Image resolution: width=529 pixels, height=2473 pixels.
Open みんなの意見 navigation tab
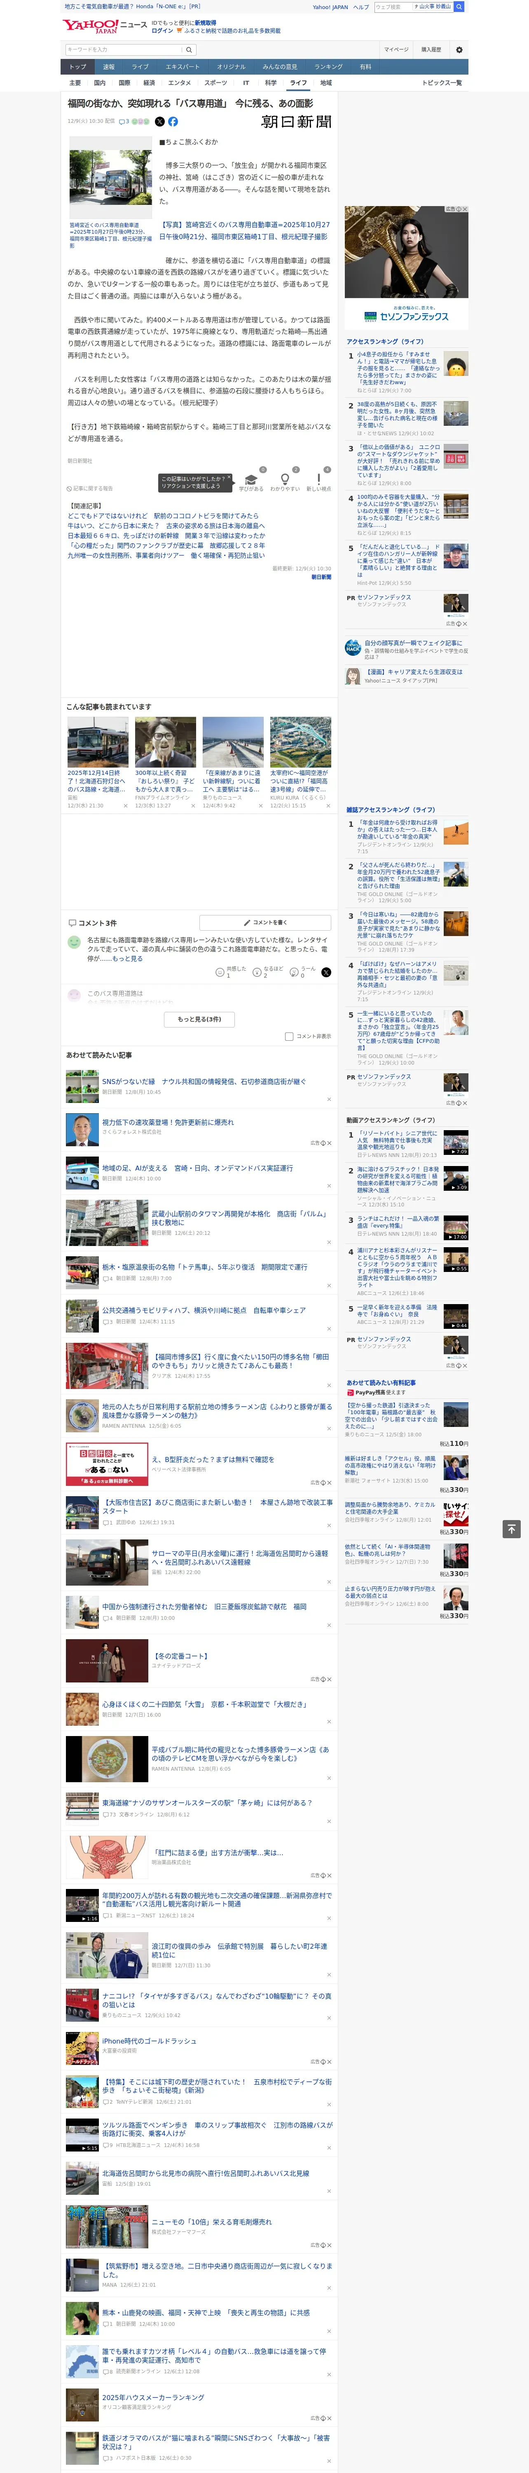point(280,66)
